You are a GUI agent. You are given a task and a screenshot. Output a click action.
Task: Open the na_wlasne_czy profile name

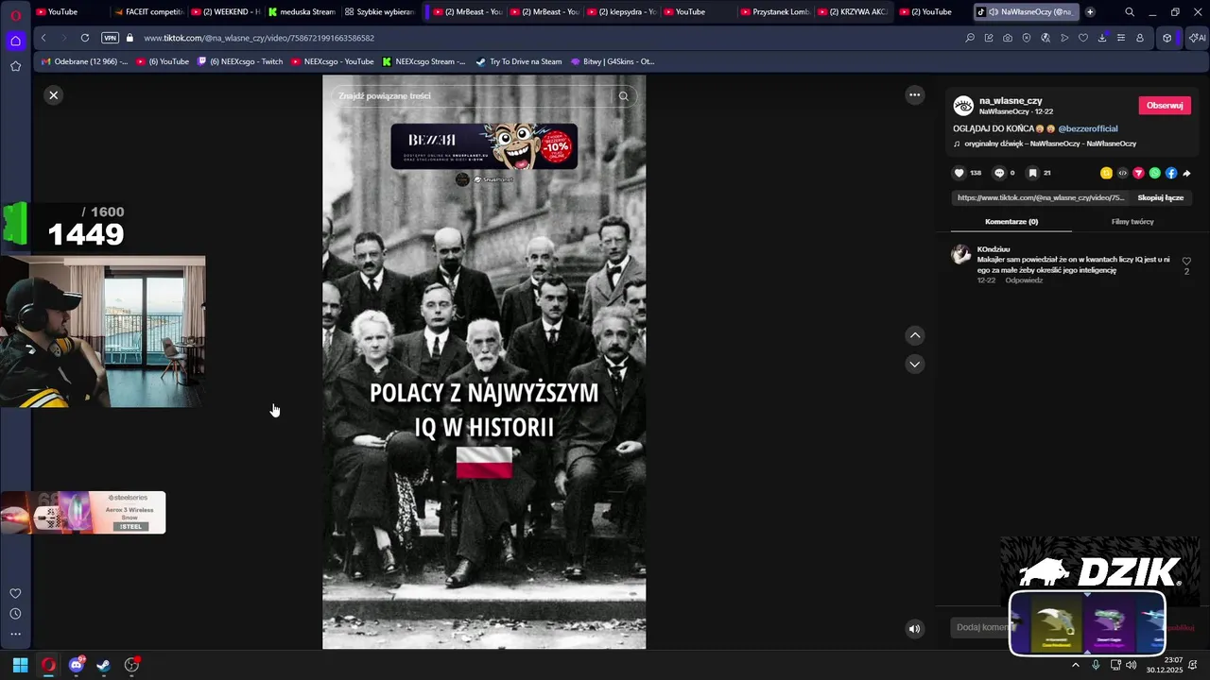point(1011,100)
